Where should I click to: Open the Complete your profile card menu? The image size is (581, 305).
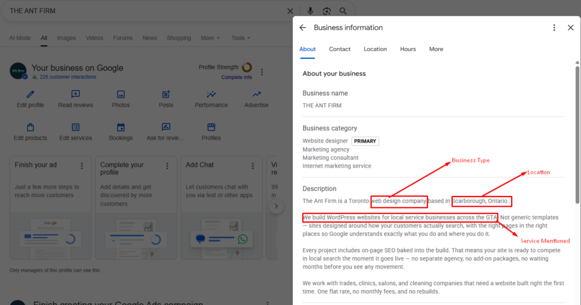[x=167, y=166]
